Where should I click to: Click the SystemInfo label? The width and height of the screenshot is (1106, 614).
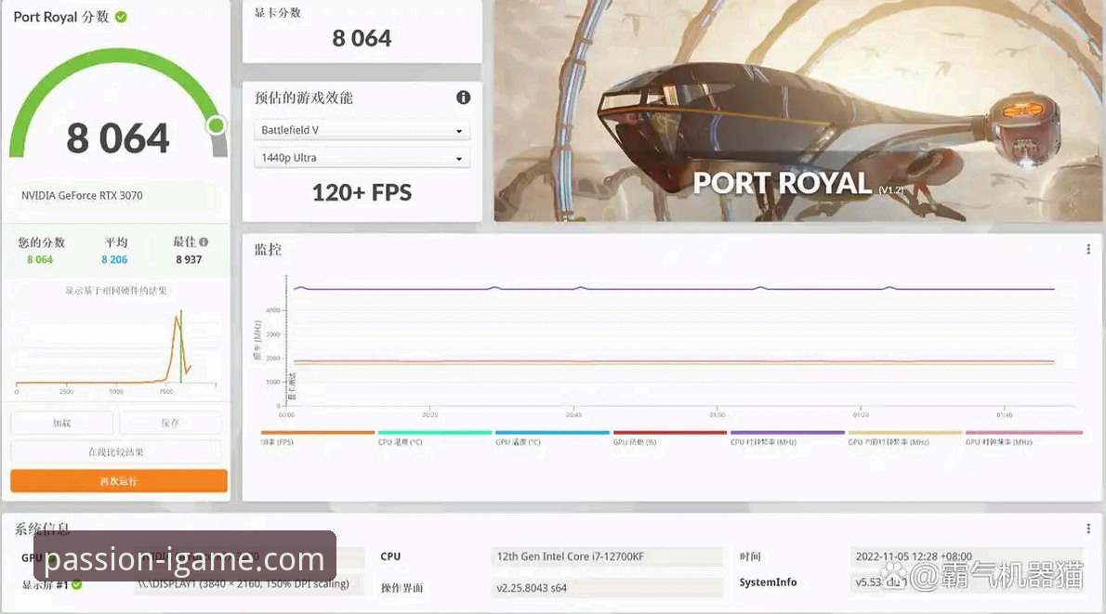pos(768,582)
